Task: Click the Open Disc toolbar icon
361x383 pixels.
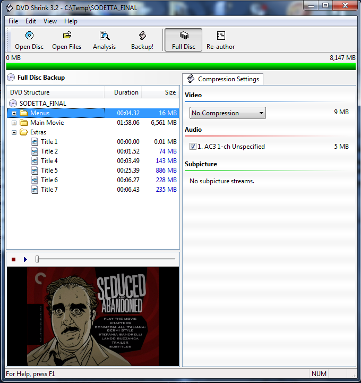Action: pos(29,36)
